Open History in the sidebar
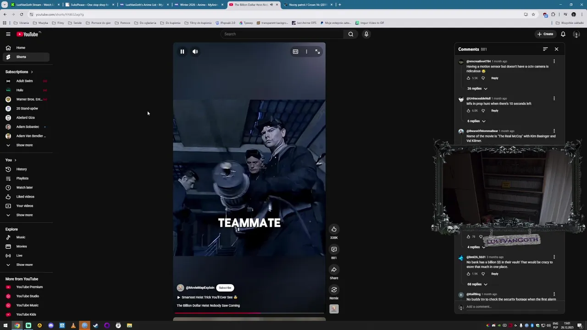 (x=26, y=169)
